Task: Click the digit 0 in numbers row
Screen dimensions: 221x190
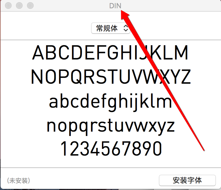Action: coord(155,149)
